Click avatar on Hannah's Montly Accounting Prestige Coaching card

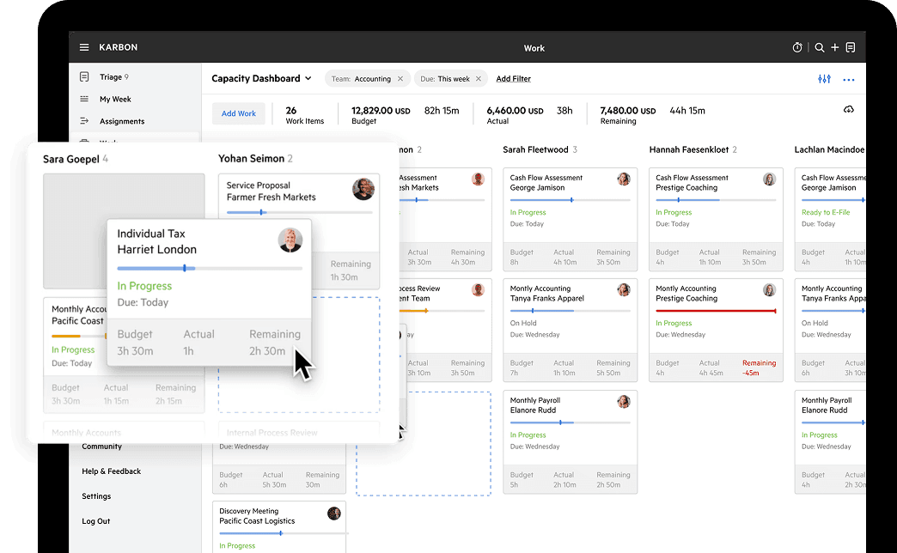point(770,290)
